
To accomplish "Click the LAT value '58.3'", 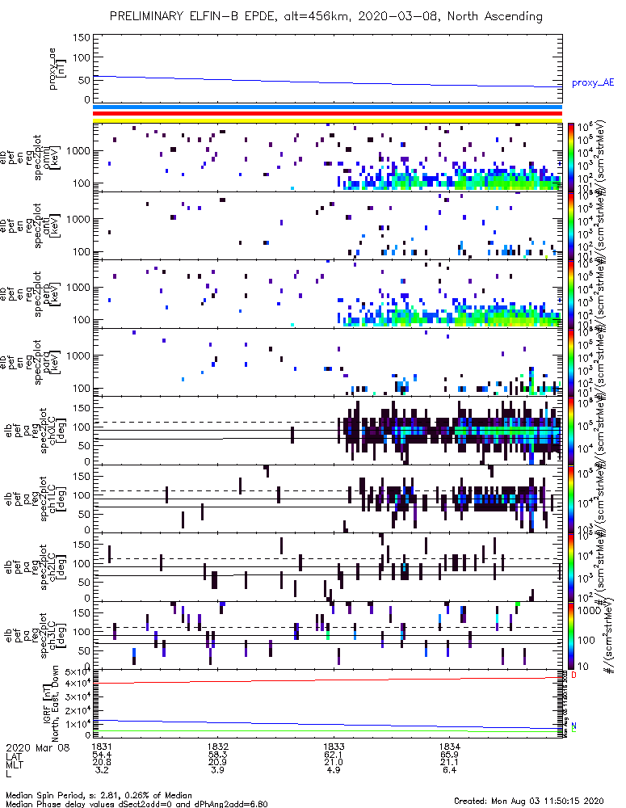I will (218, 755).
